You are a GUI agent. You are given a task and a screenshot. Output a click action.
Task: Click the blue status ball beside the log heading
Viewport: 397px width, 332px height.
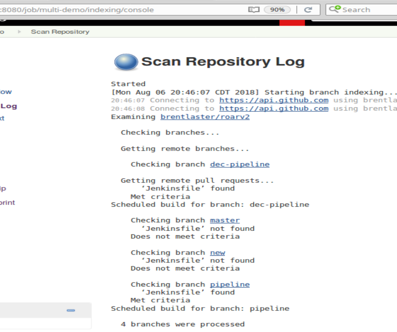click(127, 61)
